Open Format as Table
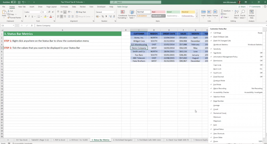 (x=132, y=14)
